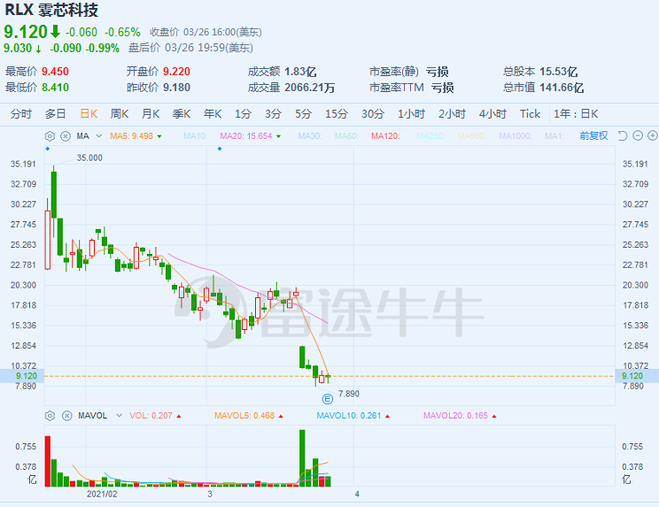Open the MA20 line options arrow
The width and height of the screenshot is (659, 507).
tap(279, 136)
